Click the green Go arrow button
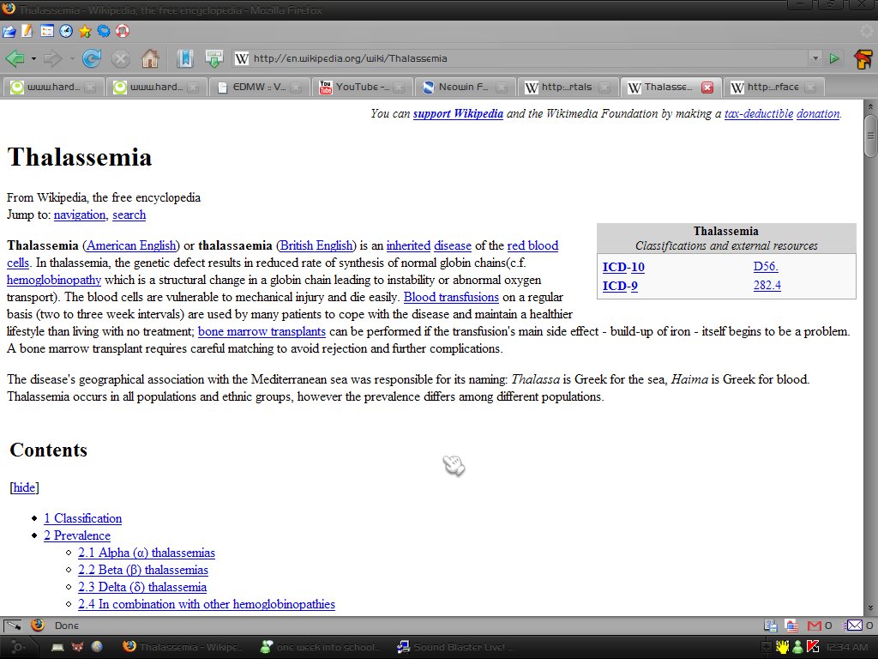 click(833, 58)
